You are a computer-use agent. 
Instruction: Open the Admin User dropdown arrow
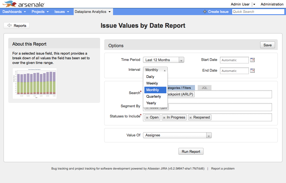[x=254, y=4]
